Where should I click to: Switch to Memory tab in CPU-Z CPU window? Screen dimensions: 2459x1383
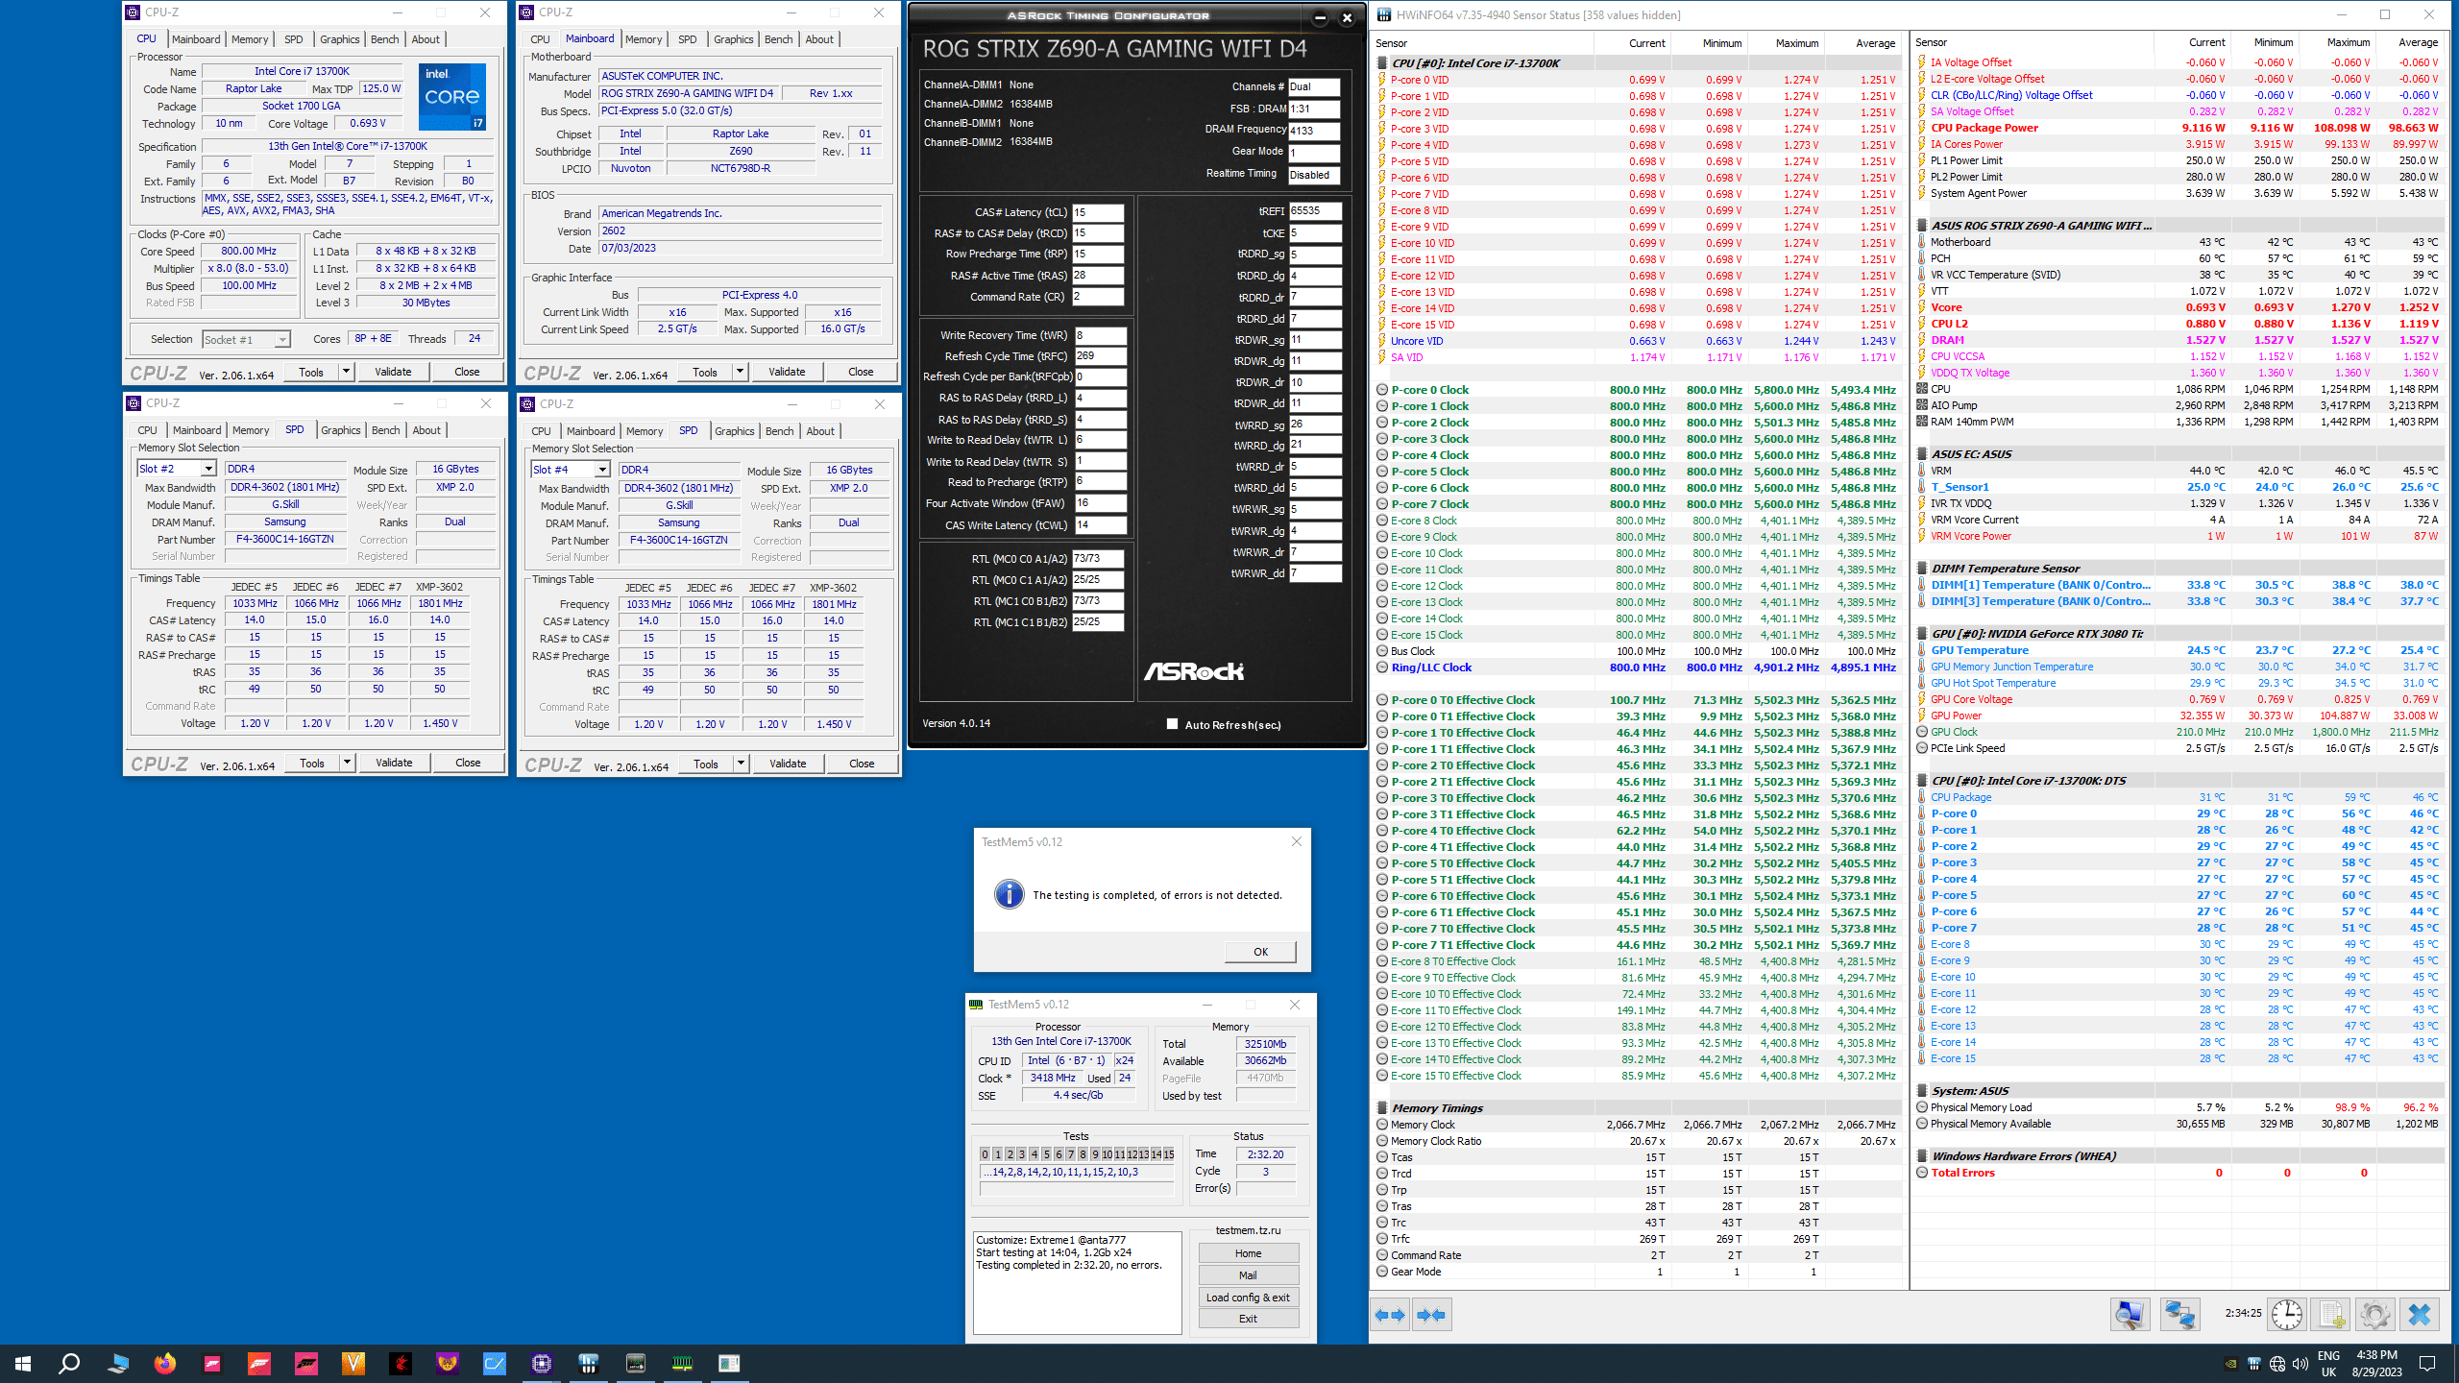tap(250, 39)
